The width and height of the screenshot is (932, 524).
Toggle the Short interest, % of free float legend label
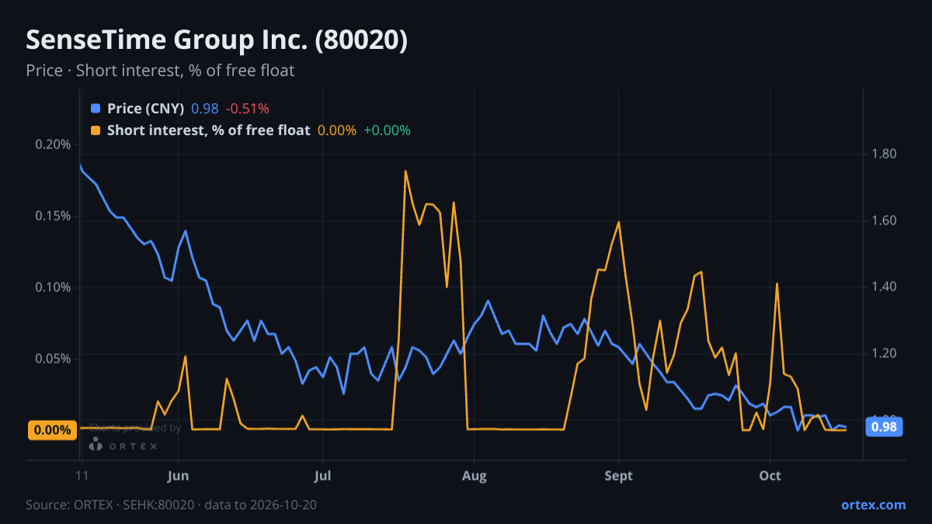click(x=208, y=130)
